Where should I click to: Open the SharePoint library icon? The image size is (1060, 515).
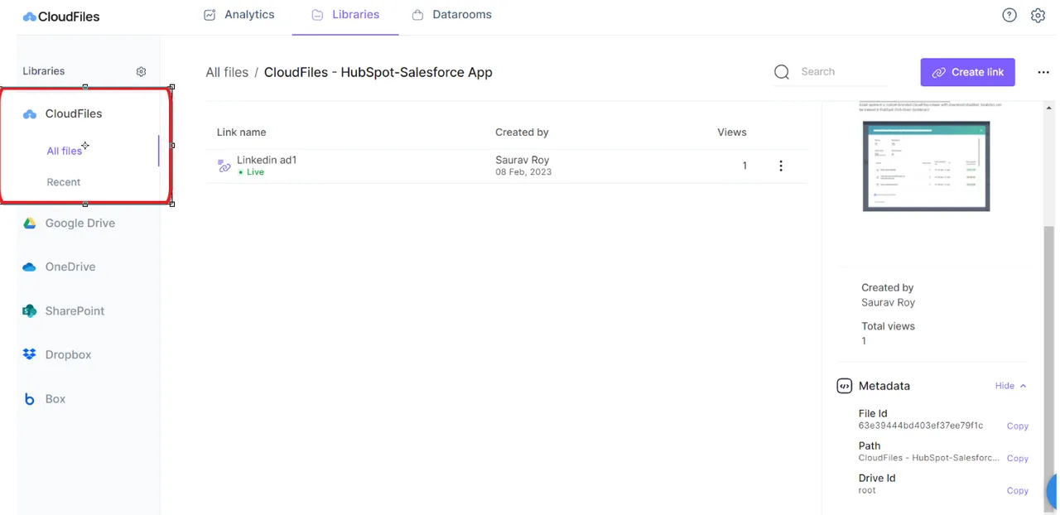click(29, 310)
